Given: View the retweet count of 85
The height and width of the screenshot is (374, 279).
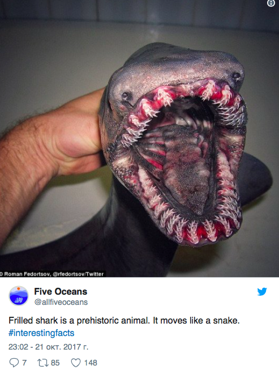Looking at the screenshot, I should pos(55,363).
